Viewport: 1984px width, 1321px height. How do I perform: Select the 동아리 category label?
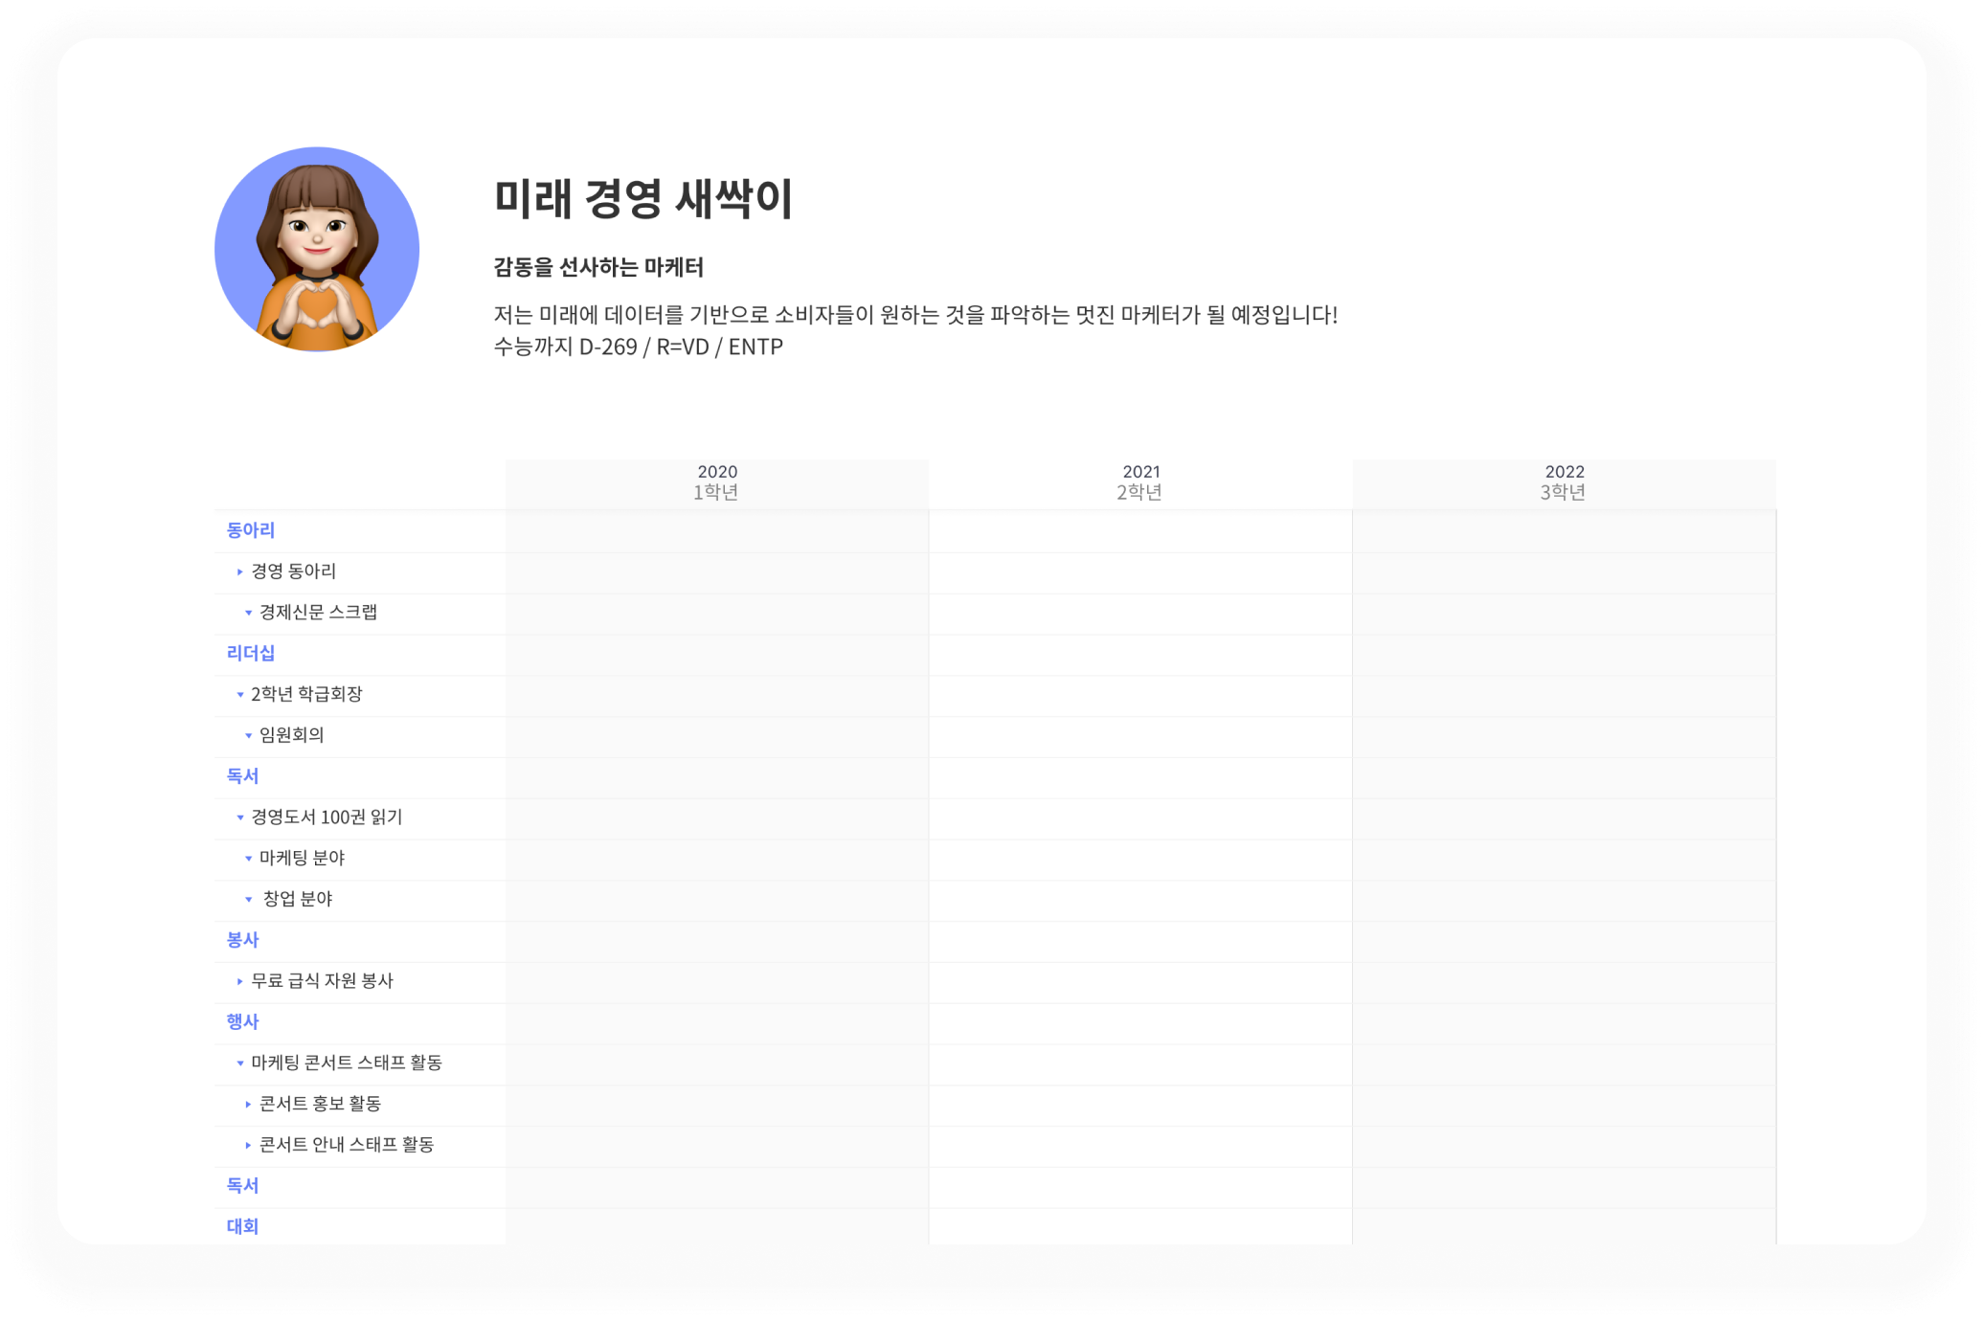(x=250, y=530)
